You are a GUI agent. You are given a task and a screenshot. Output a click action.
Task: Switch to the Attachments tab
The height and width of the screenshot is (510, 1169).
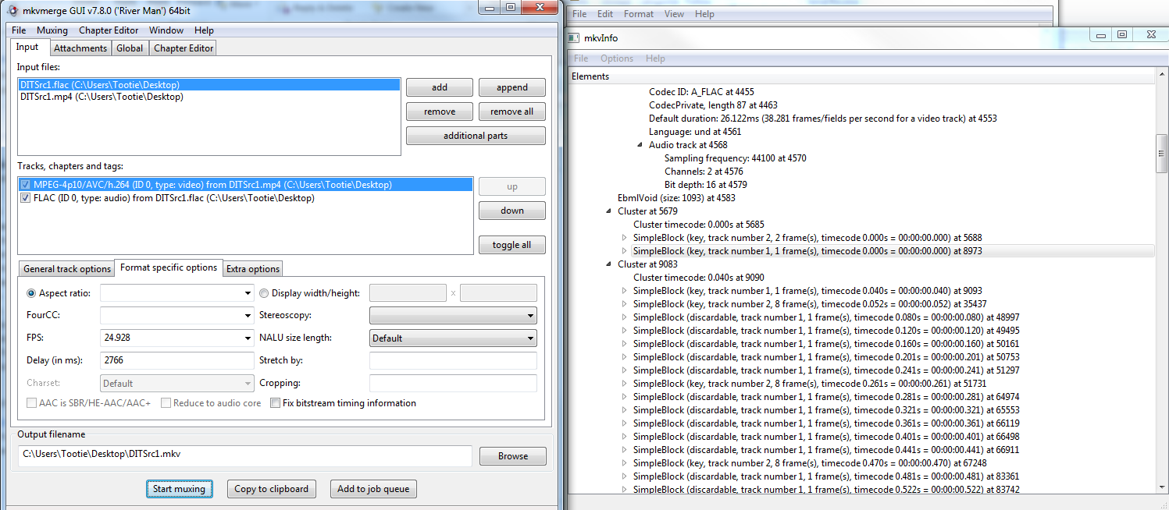(x=80, y=48)
